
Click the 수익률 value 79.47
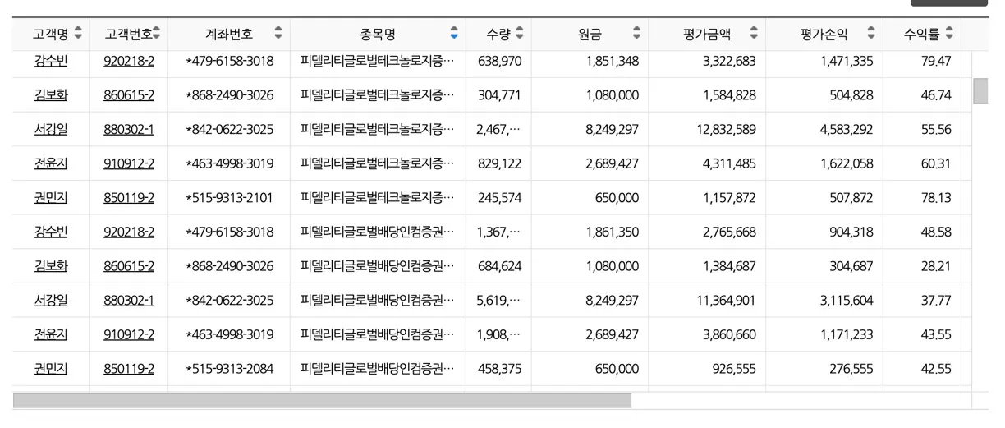[x=936, y=61]
